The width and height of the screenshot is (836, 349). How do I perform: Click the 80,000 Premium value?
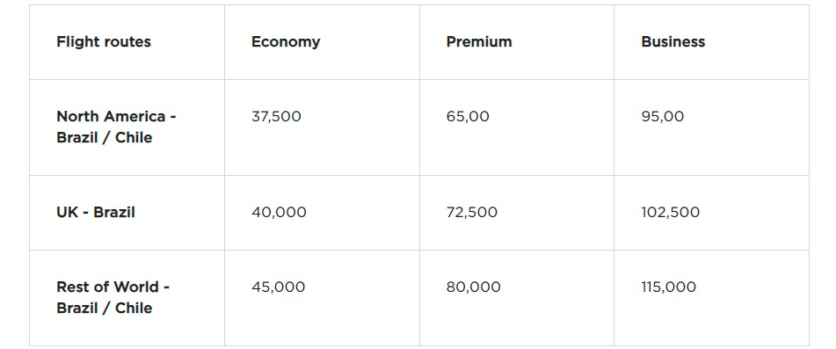(474, 287)
